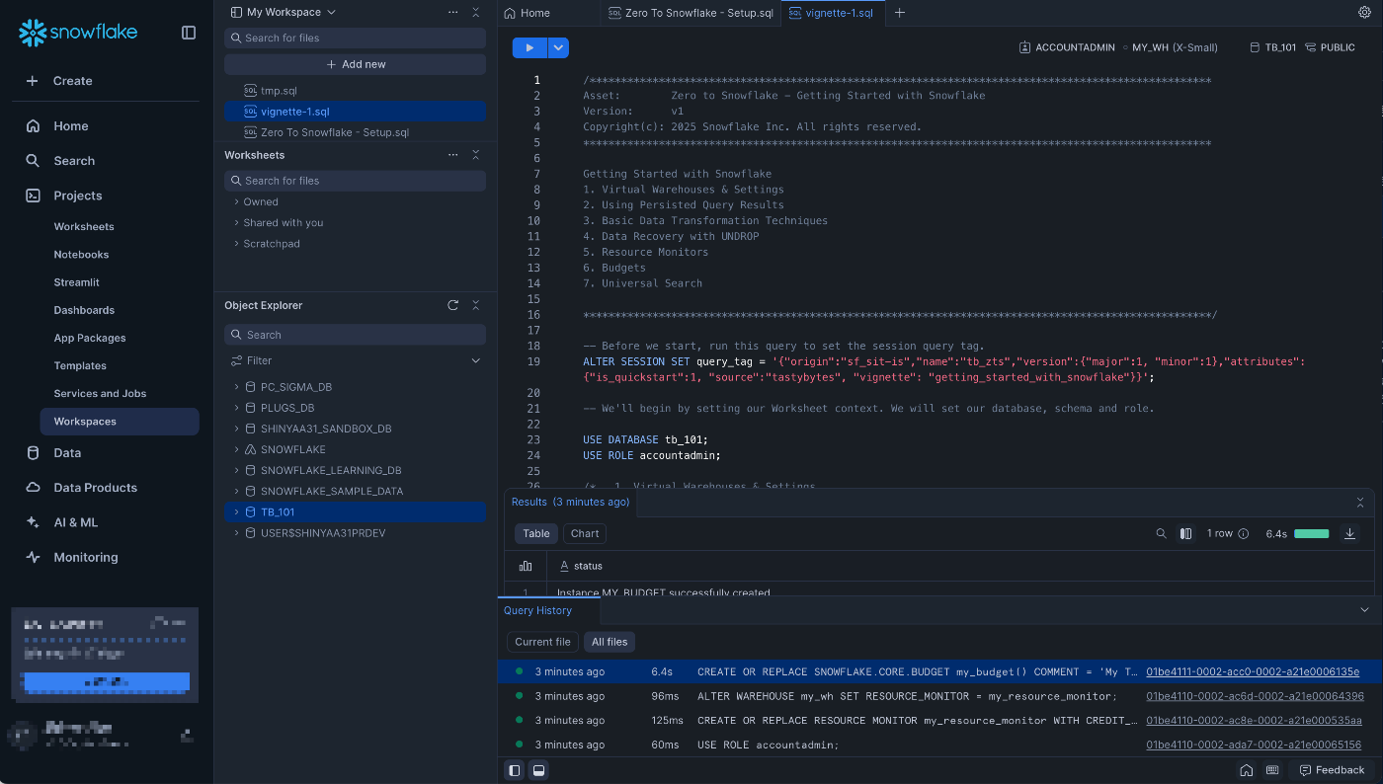This screenshot has width=1383, height=784.
Task: Open the Data section icon
Action: (33, 453)
